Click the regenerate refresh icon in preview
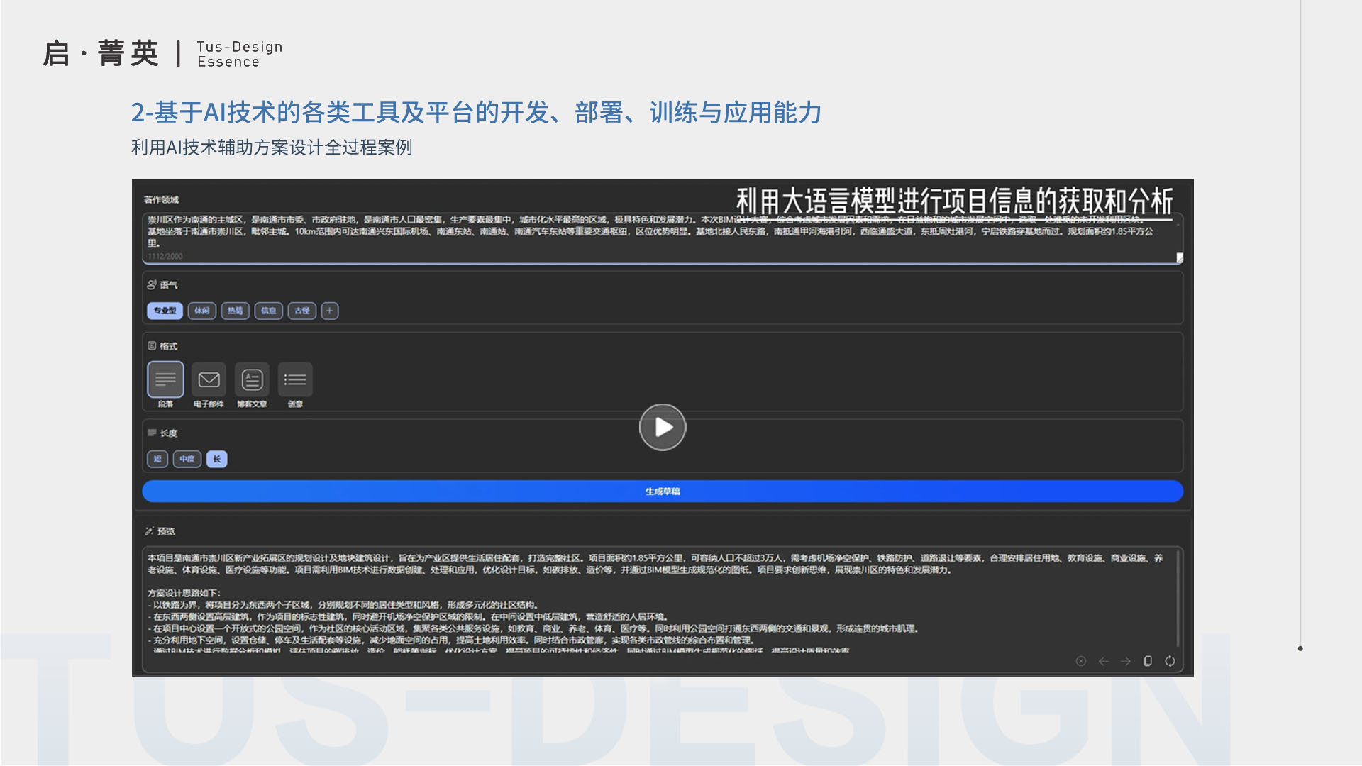Viewport: 1362px width, 766px height. 1170,661
